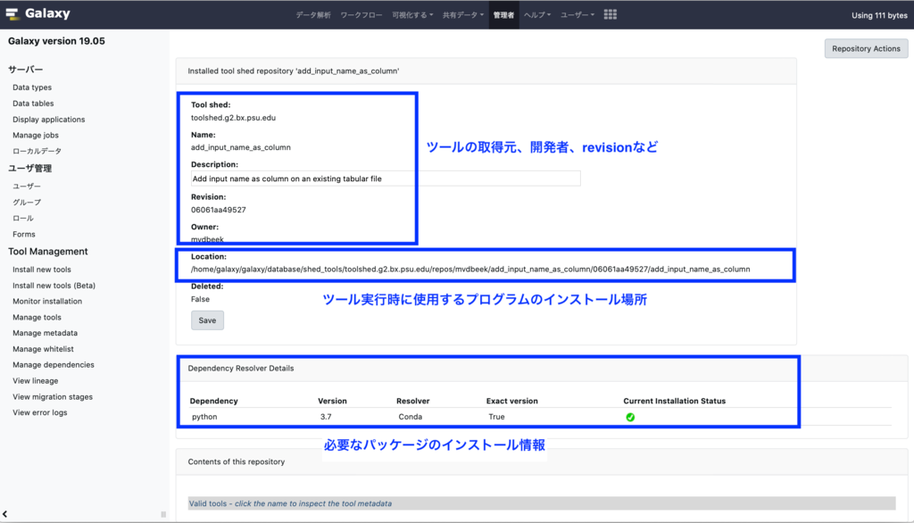The image size is (914, 523).
Task: Open Manage jobs link
Action: (x=36, y=136)
